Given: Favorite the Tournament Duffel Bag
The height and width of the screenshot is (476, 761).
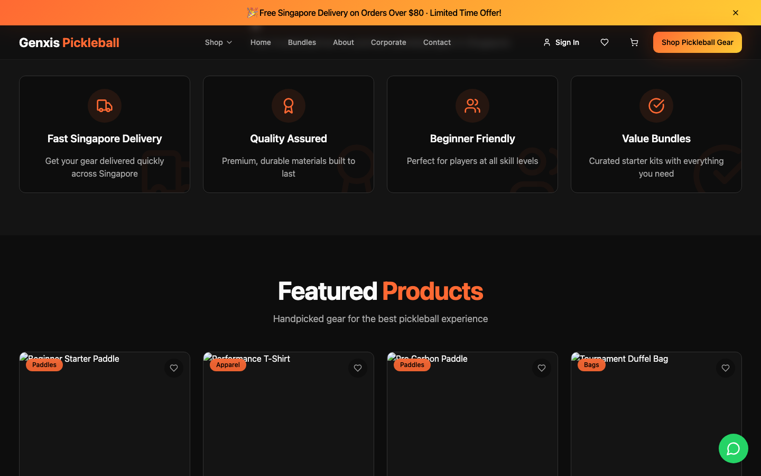Looking at the screenshot, I should [x=726, y=368].
